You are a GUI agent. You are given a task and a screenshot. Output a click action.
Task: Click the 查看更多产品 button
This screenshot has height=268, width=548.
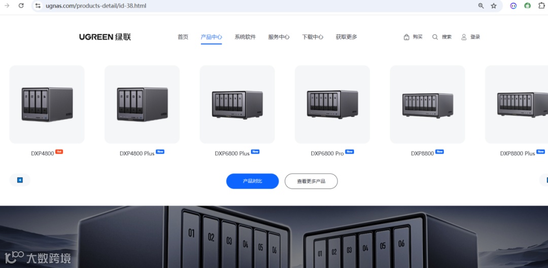click(311, 181)
